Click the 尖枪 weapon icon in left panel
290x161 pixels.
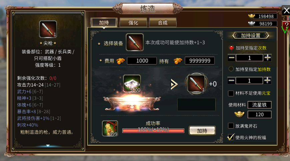[48, 29]
